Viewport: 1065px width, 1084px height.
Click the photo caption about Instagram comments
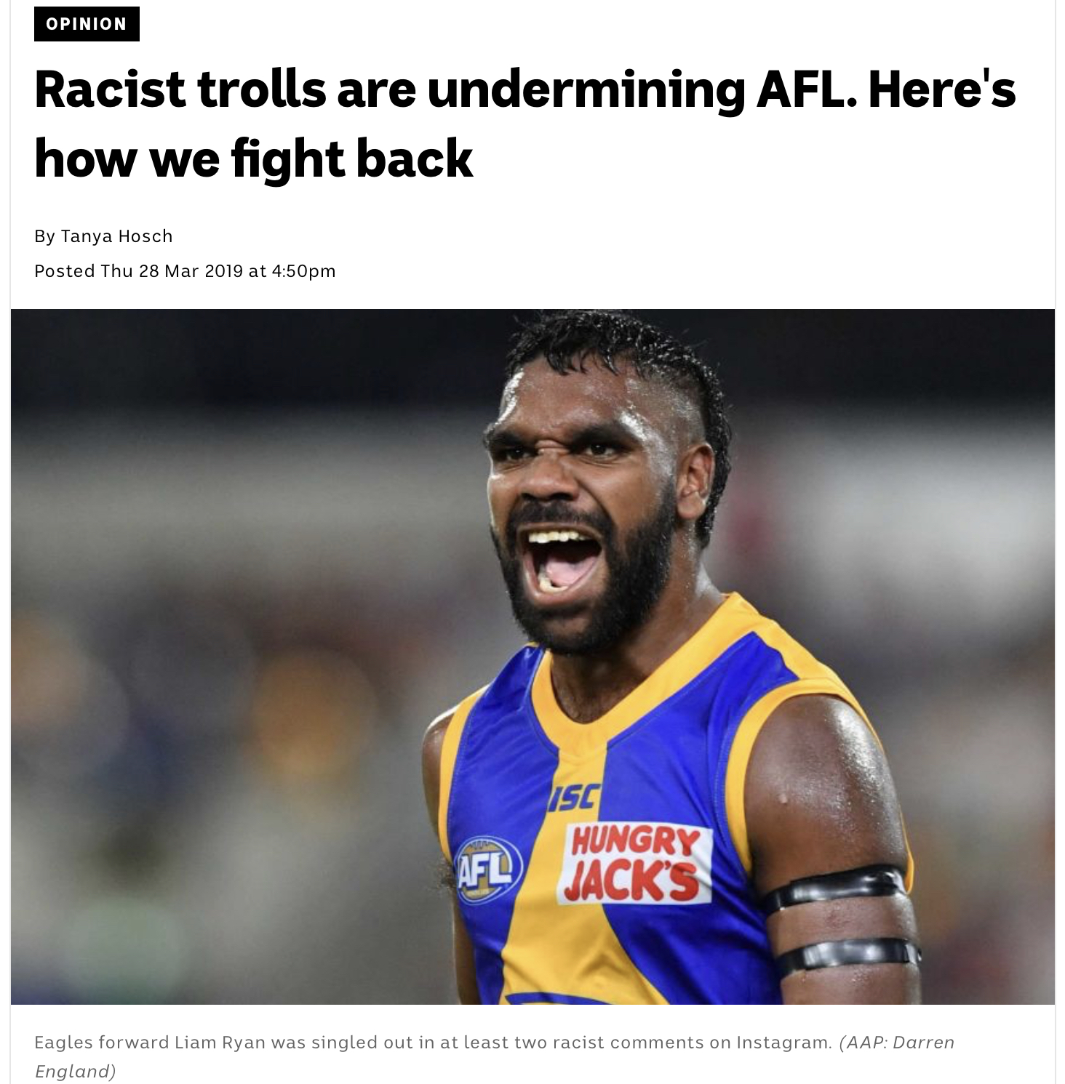[x=433, y=1043]
